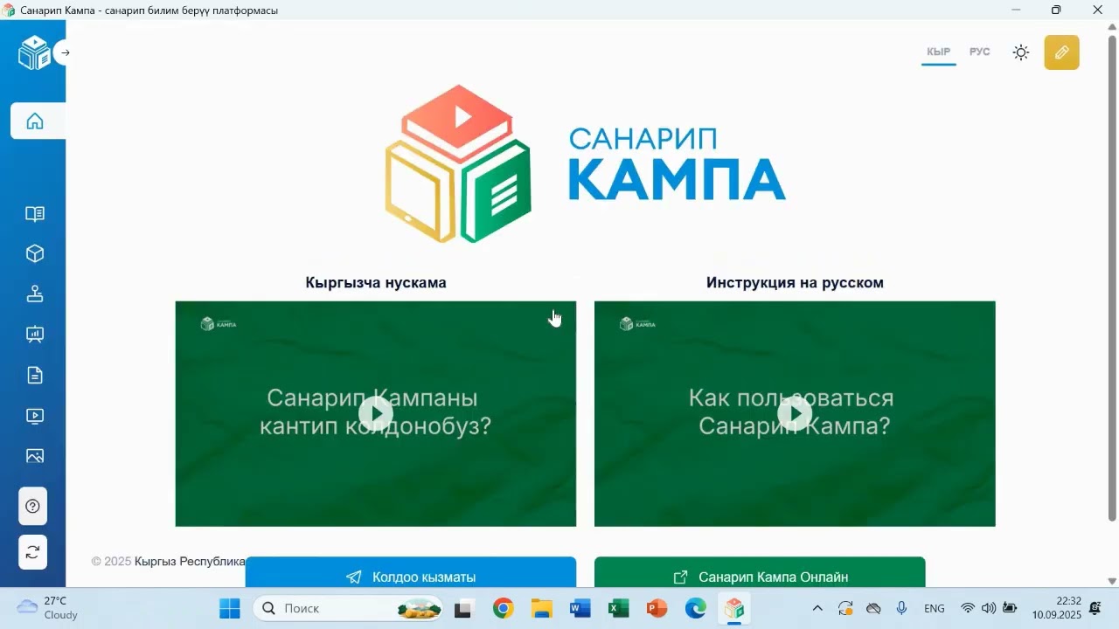Open the notifications bell icon
Screen dimensions: 1119x629
click(1095, 608)
